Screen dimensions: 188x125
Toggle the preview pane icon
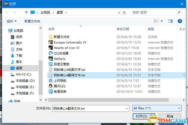click(170, 21)
